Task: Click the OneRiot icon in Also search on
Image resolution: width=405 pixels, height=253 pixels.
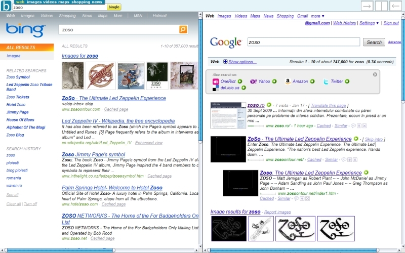Action: click(216, 81)
